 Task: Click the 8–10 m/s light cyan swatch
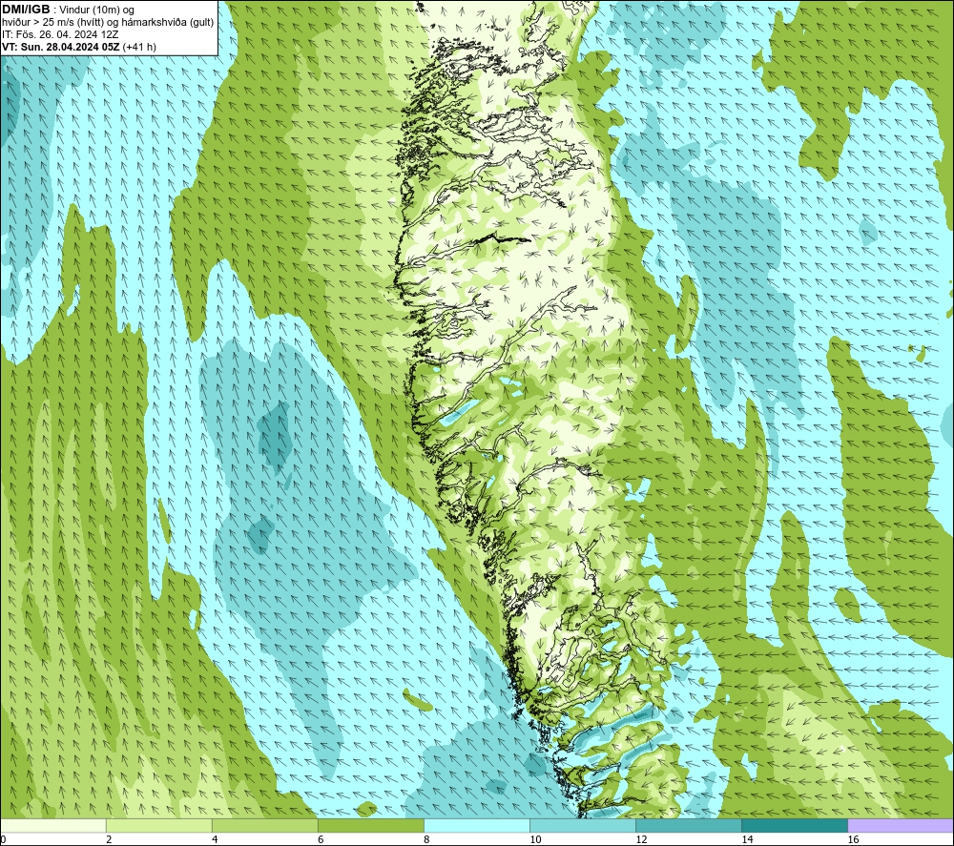pyautogui.click(x=477, y=825)
